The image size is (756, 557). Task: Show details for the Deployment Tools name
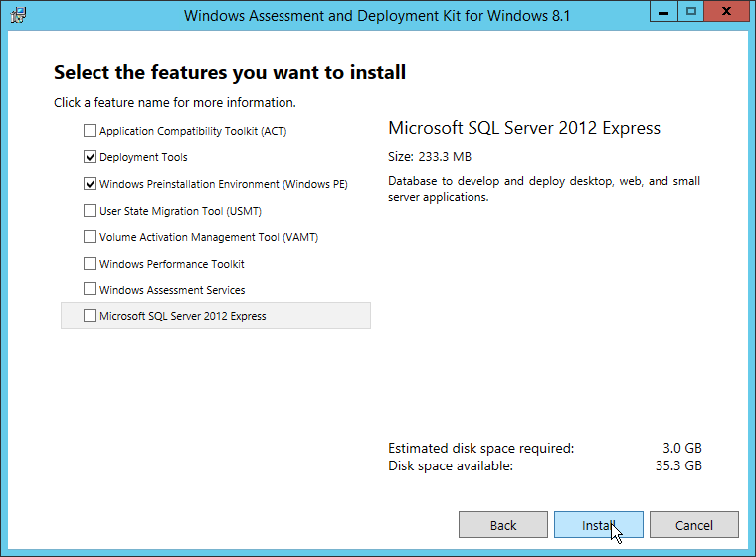click(143, 157)
